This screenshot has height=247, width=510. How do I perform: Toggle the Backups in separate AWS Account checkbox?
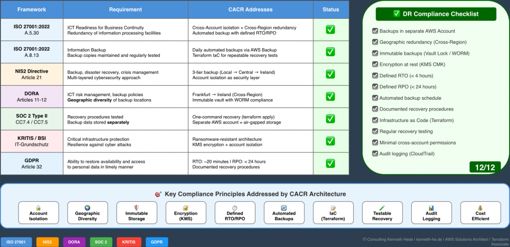point(375,31)
